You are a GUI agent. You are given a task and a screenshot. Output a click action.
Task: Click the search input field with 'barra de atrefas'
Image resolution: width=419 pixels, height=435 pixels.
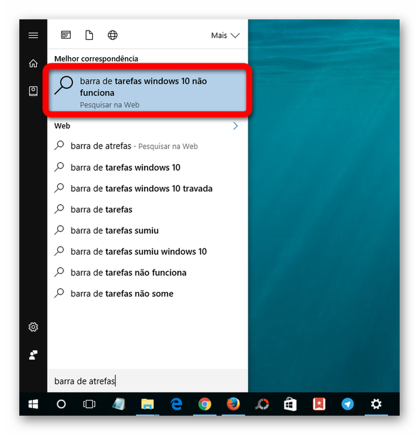pos(147,381)
